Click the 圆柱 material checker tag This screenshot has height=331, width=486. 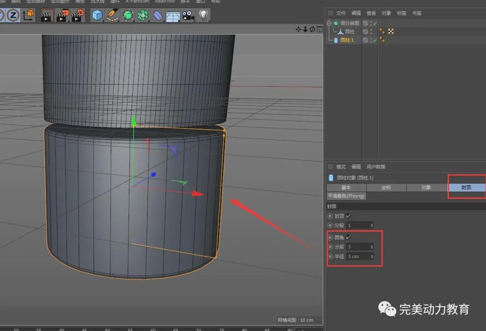391,31
